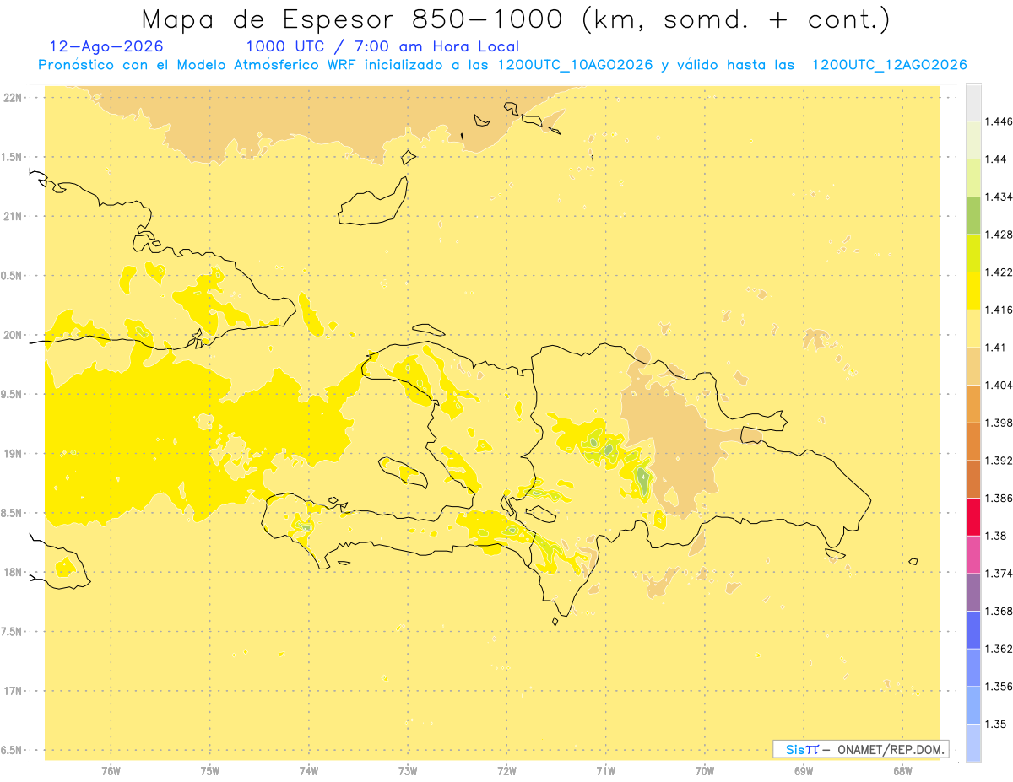Select the orange swatch between 1.398 and 1.404

(973, 403)
